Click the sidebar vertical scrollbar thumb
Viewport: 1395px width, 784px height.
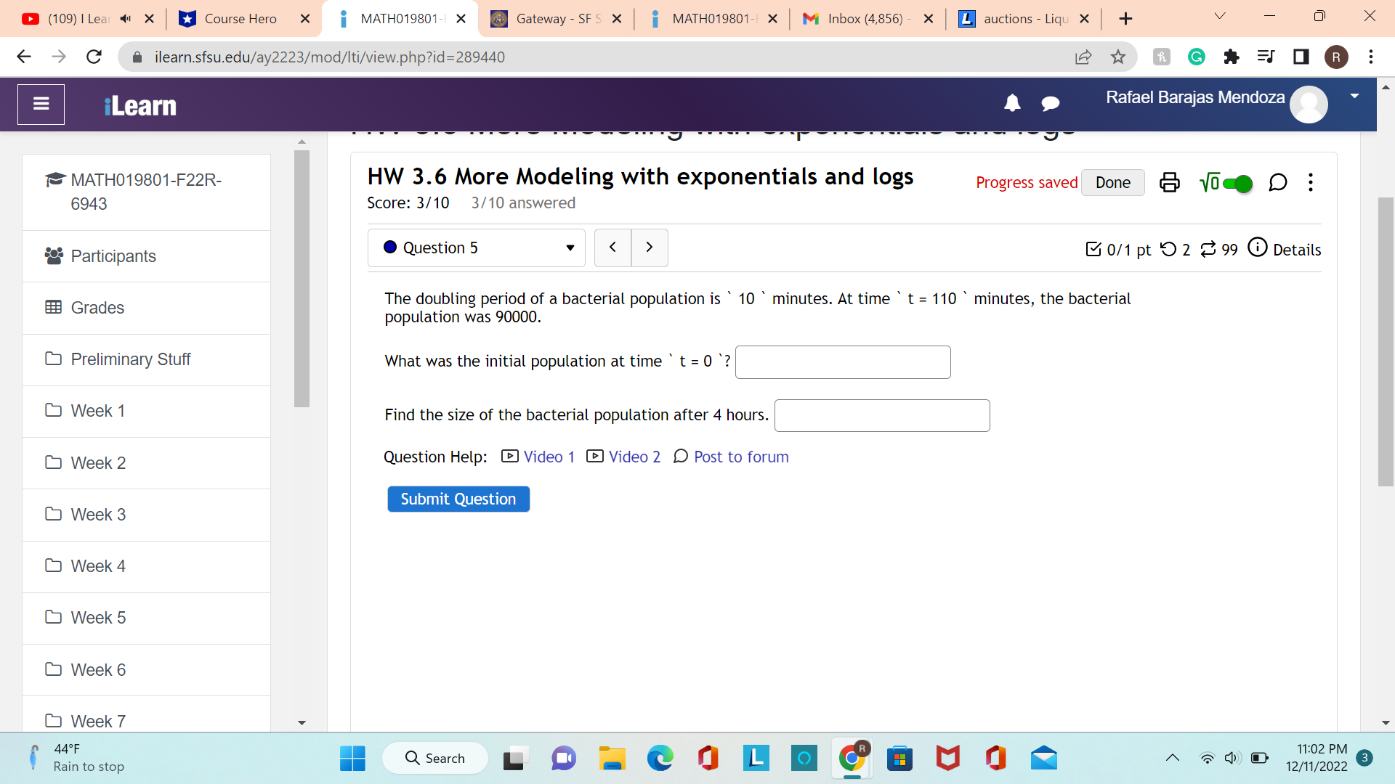tap(302, 277)
